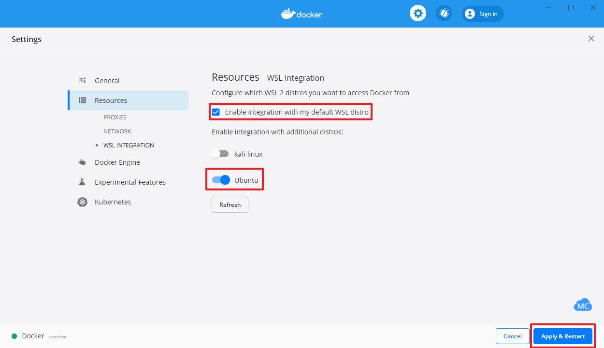Click the 'Ubuntu' distro label
Image resolution: width=604 pixels, height=348 pixels.
246,180
